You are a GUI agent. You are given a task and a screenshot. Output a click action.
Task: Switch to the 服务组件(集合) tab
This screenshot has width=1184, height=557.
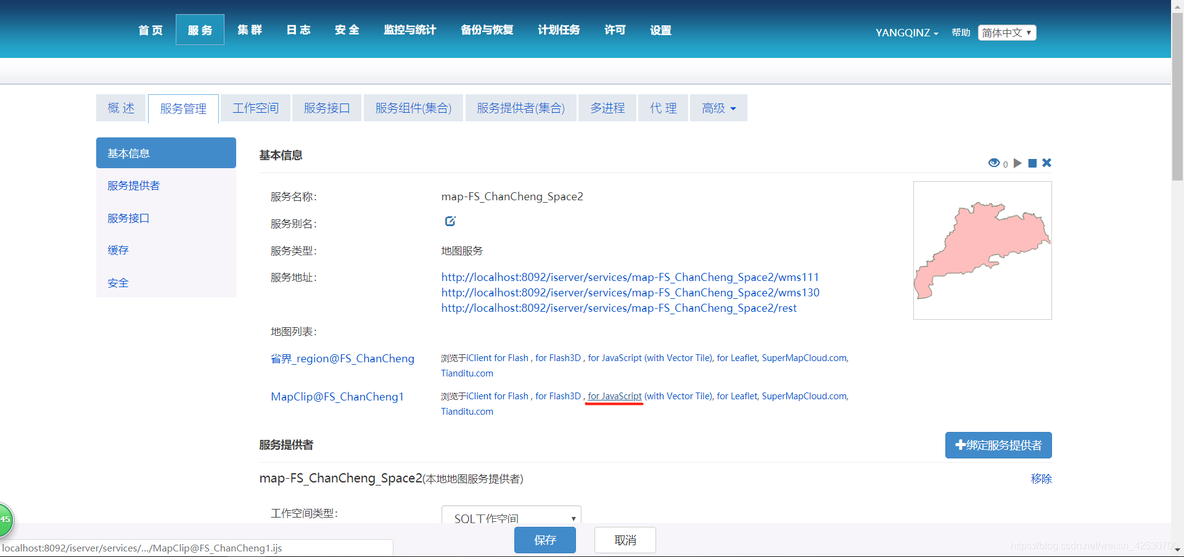pyautogui.click(x=413, y=108)
